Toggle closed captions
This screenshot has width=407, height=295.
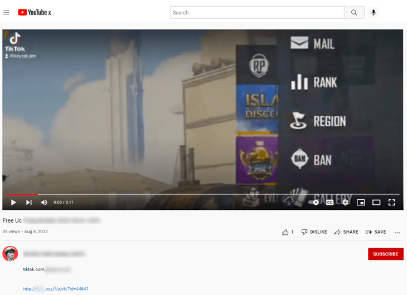click(x=330, y=202)
